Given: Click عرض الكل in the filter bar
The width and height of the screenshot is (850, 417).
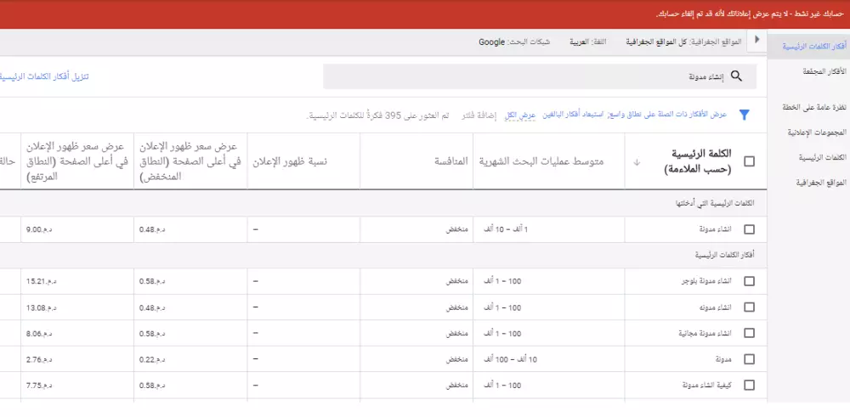Looking at the screenshot, I should pos(520,116).
